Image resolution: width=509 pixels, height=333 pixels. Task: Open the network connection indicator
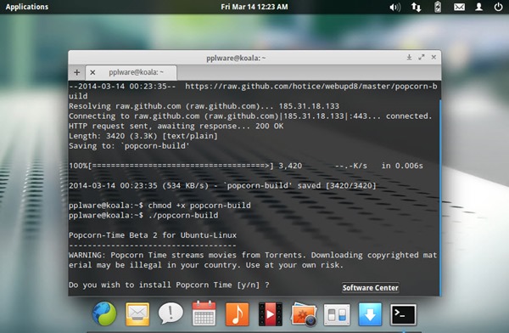click(x=417, y=7)
